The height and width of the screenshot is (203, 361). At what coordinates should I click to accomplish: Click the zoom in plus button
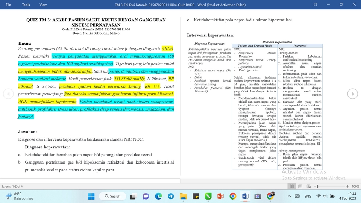coord(347,186)
